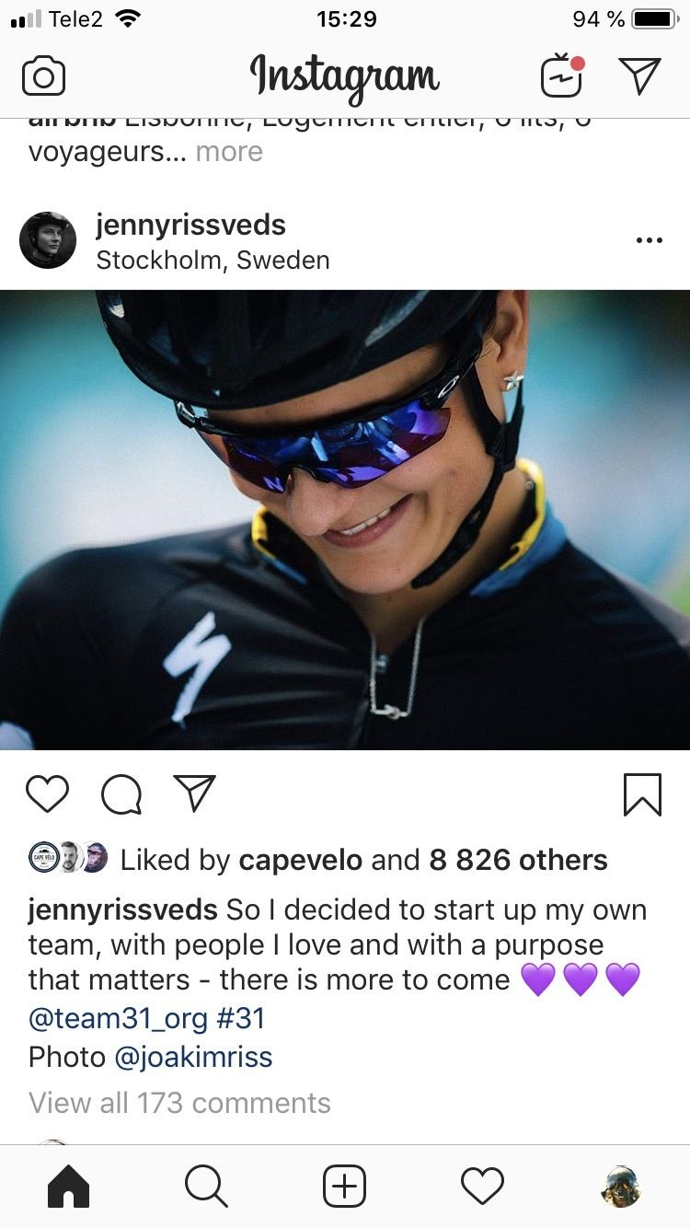Open your profile tab avatar
This screenshot has height=1228, width=690.
pos(620,1187)
